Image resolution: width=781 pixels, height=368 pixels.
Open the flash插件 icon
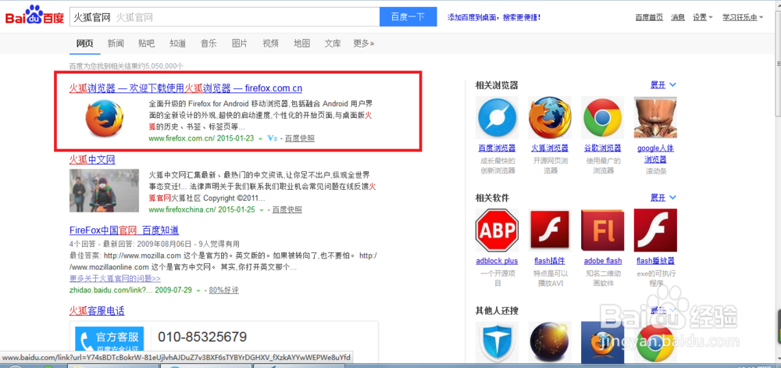coord(549,230)
